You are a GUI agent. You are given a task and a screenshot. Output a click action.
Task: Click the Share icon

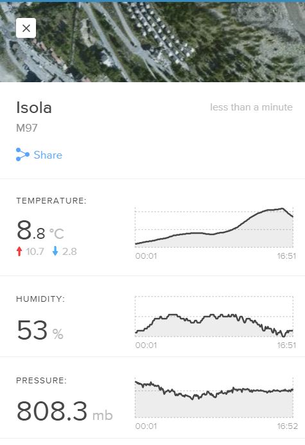(x=22, y=154)
